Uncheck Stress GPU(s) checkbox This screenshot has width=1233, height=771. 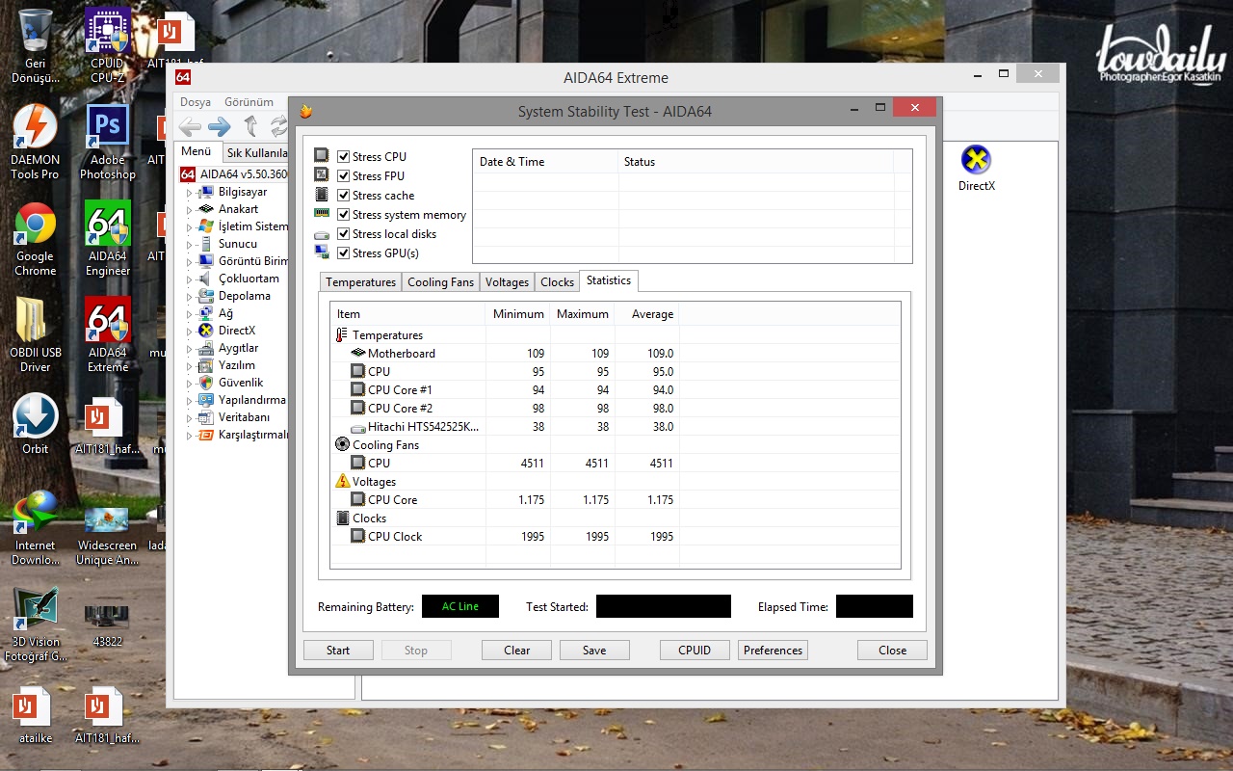pos(343,253)
